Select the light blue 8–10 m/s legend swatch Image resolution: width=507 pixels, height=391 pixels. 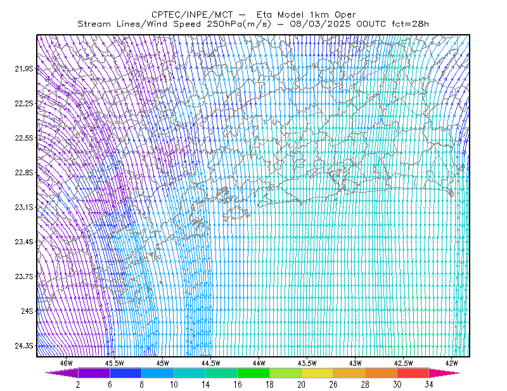point(158,373)
